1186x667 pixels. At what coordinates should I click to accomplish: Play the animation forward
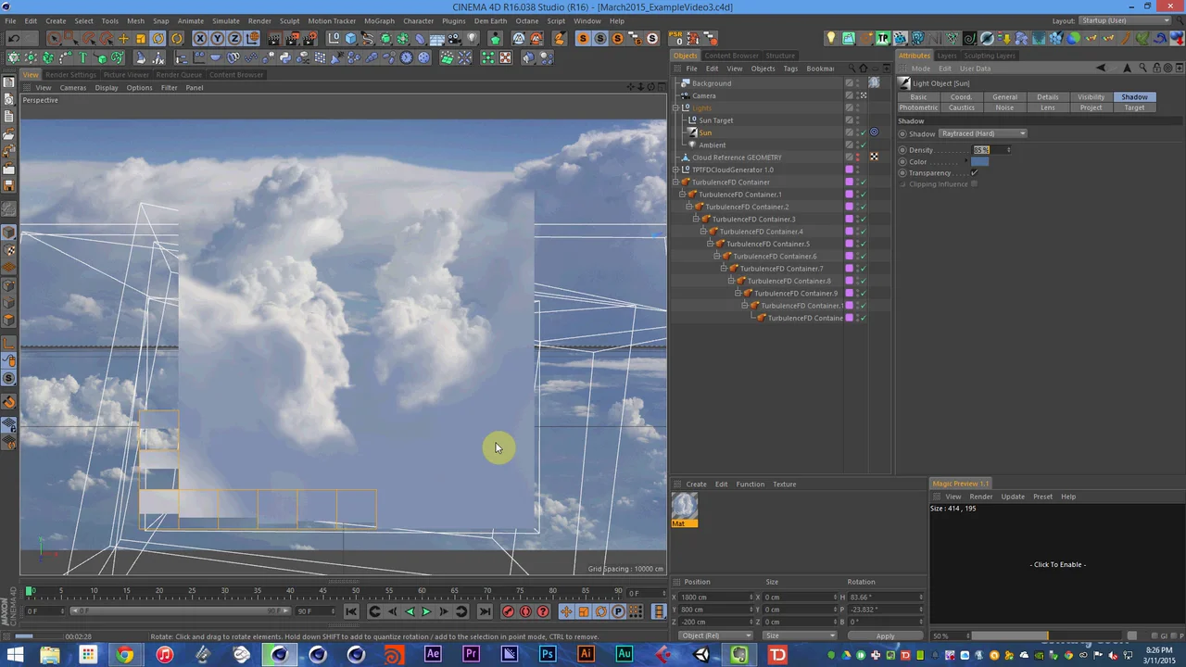pyautogui.click(x=426, y=611)
